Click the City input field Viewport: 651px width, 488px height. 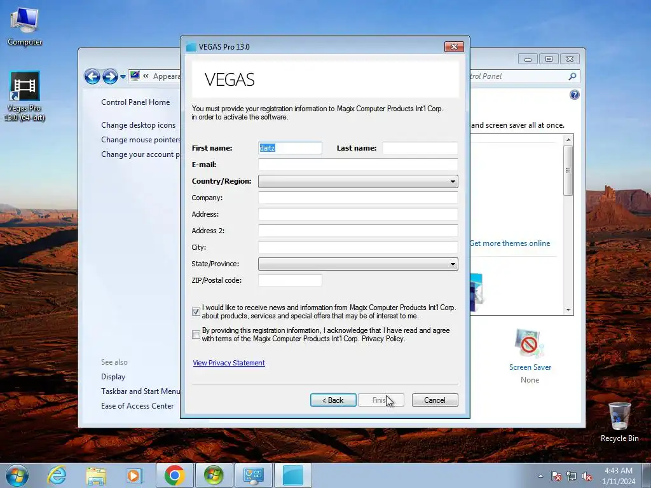(x=358, y=247)
